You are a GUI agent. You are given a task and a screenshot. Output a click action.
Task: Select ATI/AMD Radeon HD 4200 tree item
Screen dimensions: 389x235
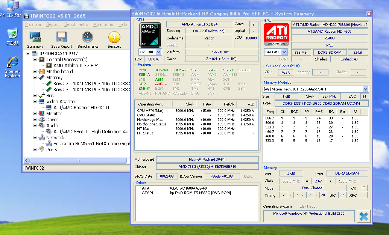[81, 108]
